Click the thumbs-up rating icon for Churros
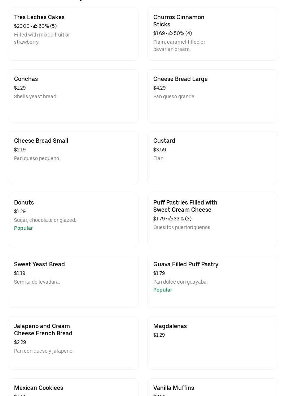Image resolution: width=290 pixels, height=396 pixels. click(x=171, y=33)
